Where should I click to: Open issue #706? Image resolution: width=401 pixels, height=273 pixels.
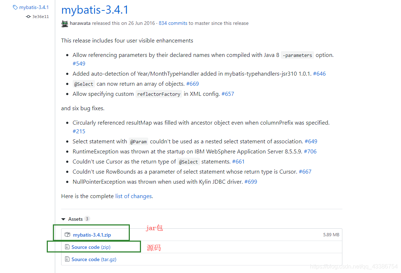(310, 152)
